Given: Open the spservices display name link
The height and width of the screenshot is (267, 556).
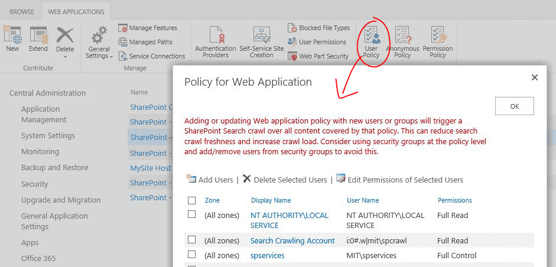Looking at the screenshot, I should click(267, 255).
